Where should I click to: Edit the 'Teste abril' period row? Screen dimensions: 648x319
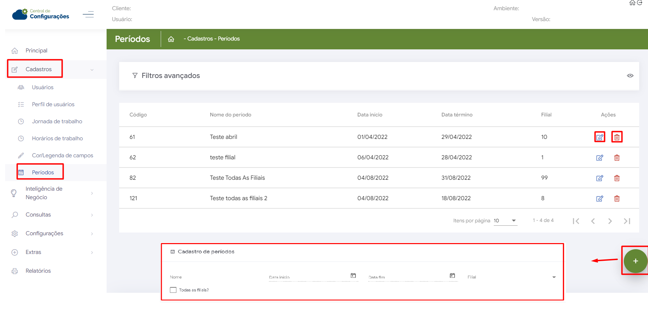tap(599, 137)
